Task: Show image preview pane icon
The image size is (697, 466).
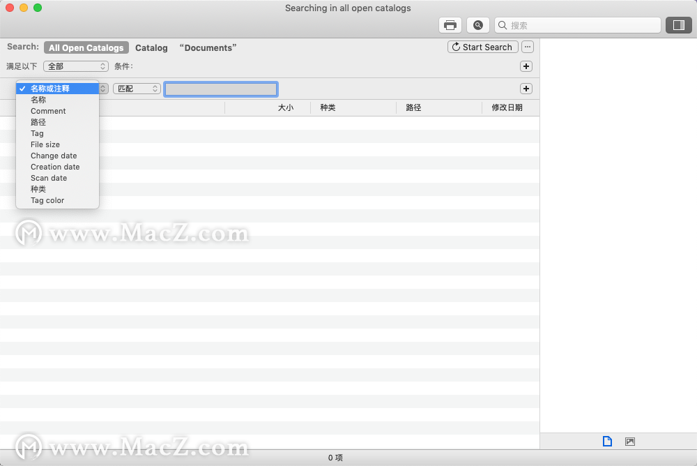Action: point(630,441)
